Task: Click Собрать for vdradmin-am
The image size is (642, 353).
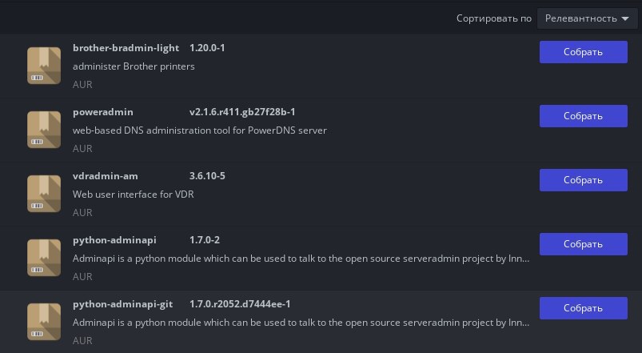Action: pos(583,180)
